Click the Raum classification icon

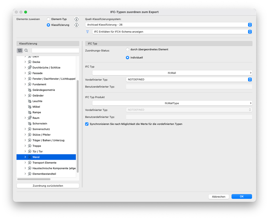[x=30, y=118]
